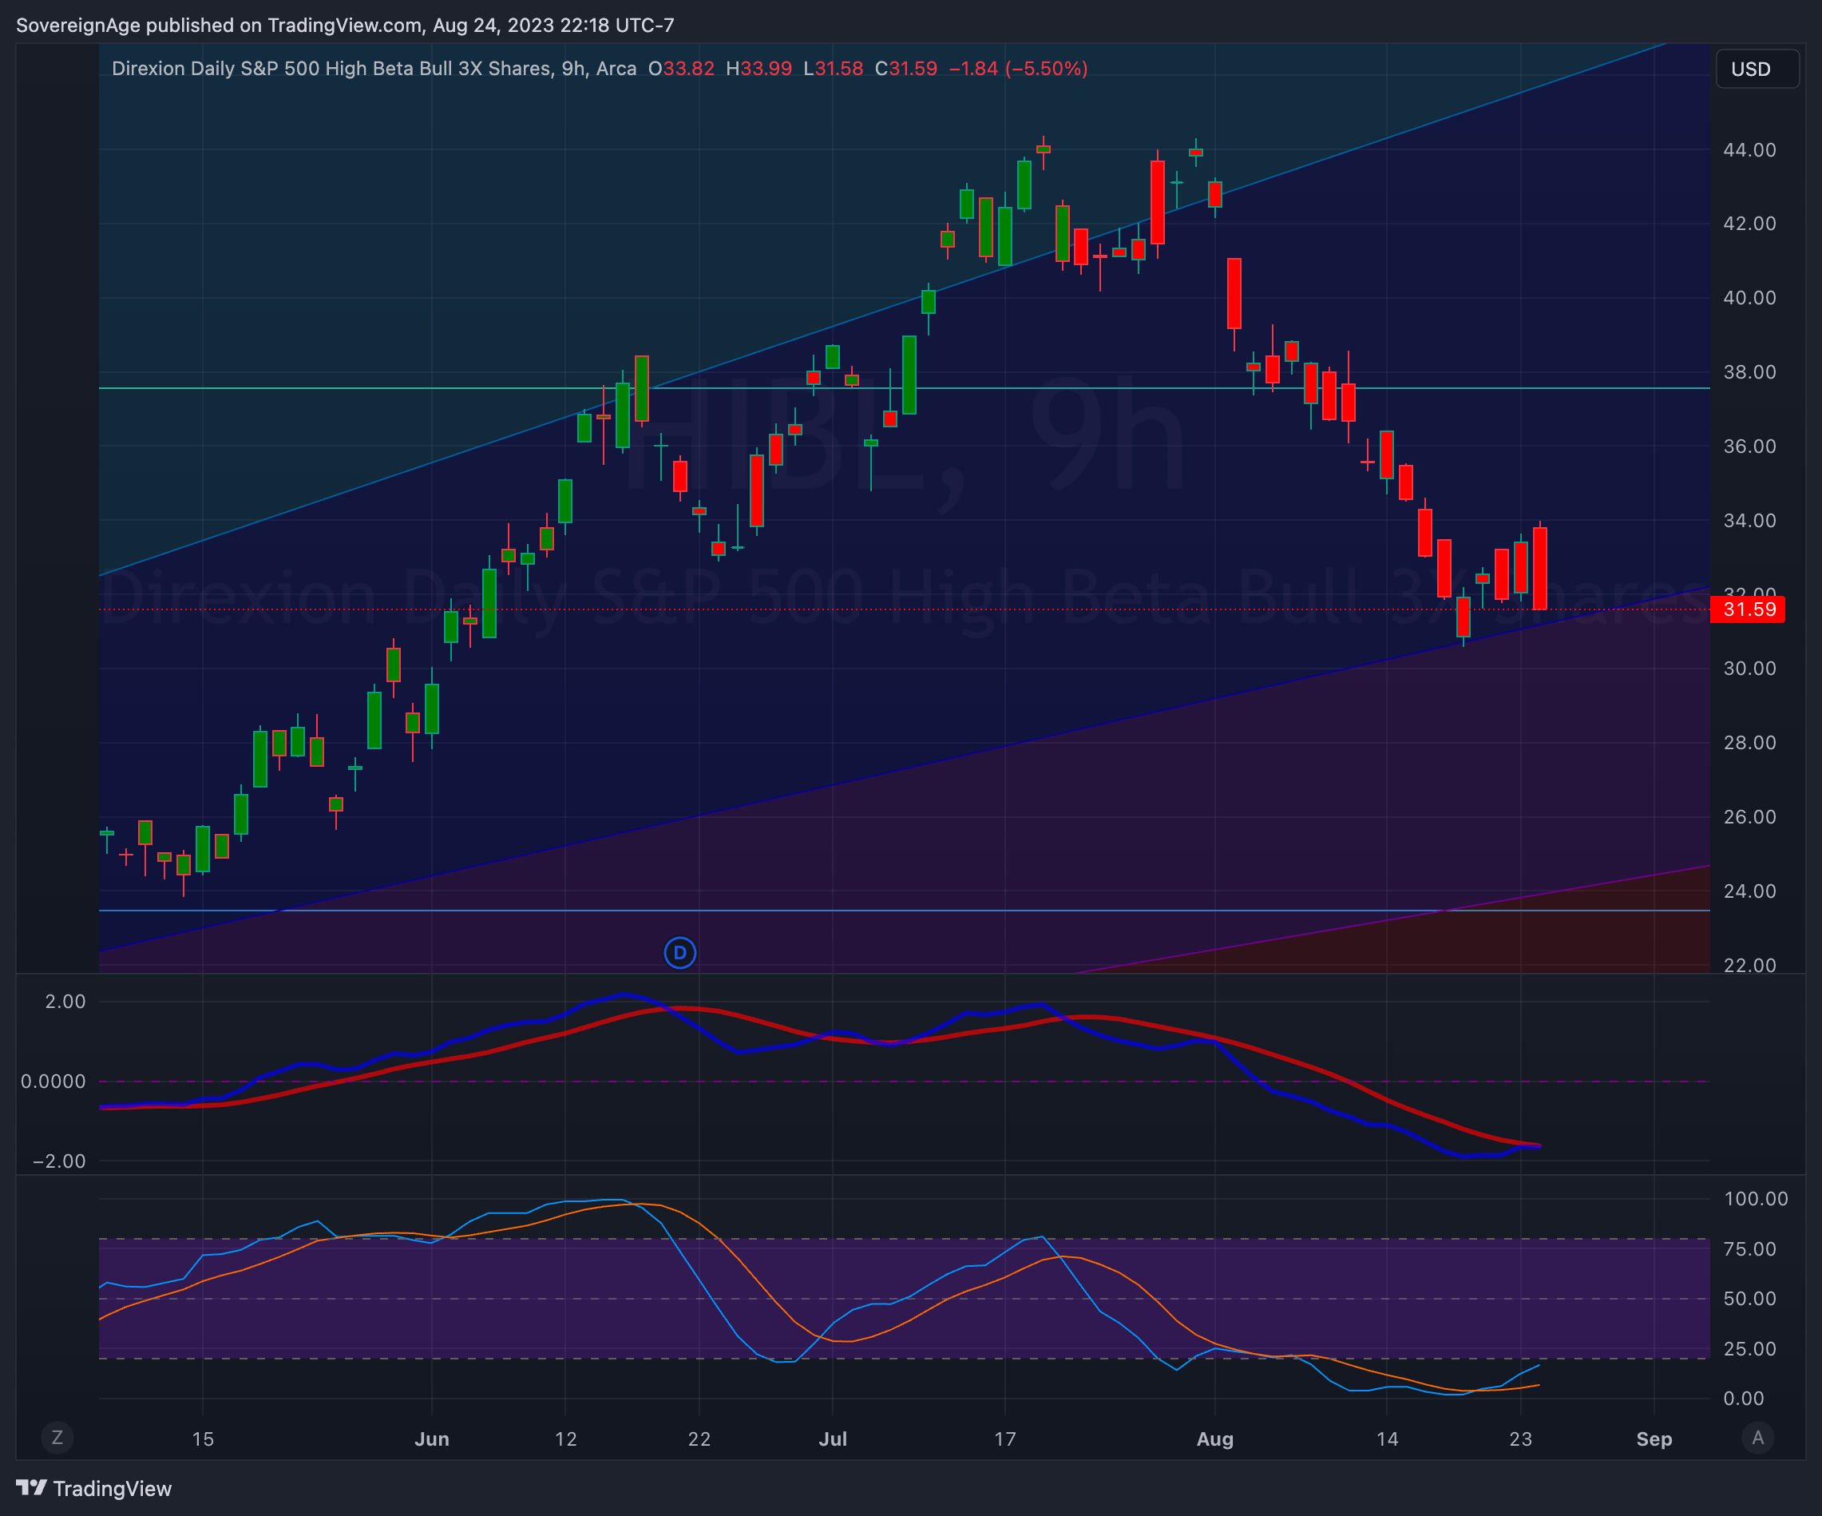Click the red 31.59 price label
The height and width of the screenshot is (1516, 1822).
point(1748,609)
